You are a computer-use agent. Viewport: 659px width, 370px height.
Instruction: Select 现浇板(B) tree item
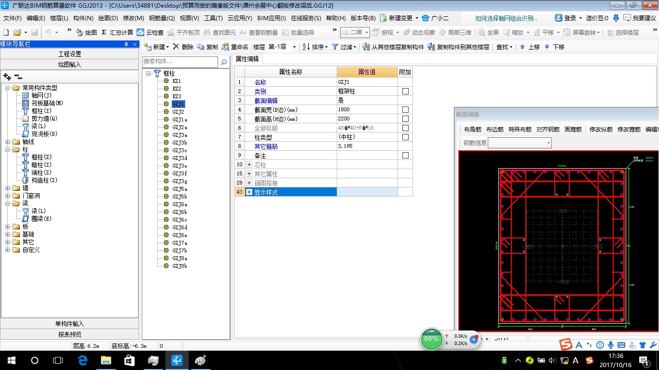click(x=44, y=134)
